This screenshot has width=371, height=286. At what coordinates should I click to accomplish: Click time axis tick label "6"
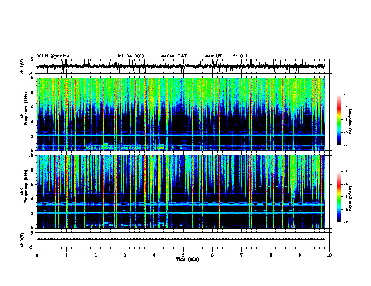212,255
